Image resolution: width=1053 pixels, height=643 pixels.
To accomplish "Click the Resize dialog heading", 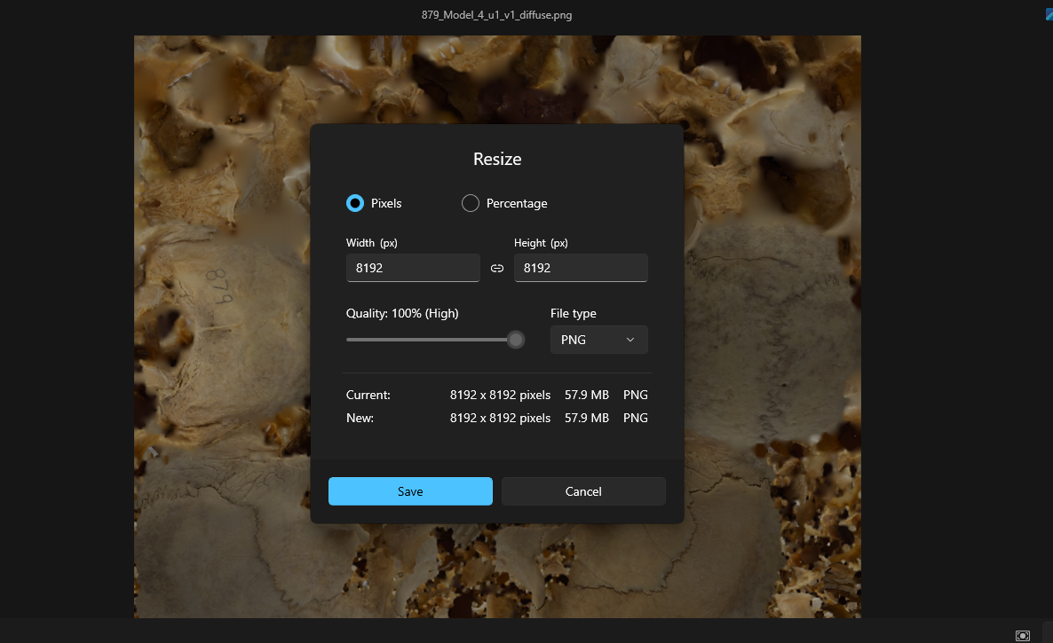I will (x=497, y=160).
